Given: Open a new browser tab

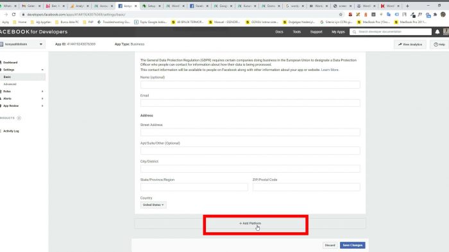Looking at the screenshot, I should [x=407, y=6].
